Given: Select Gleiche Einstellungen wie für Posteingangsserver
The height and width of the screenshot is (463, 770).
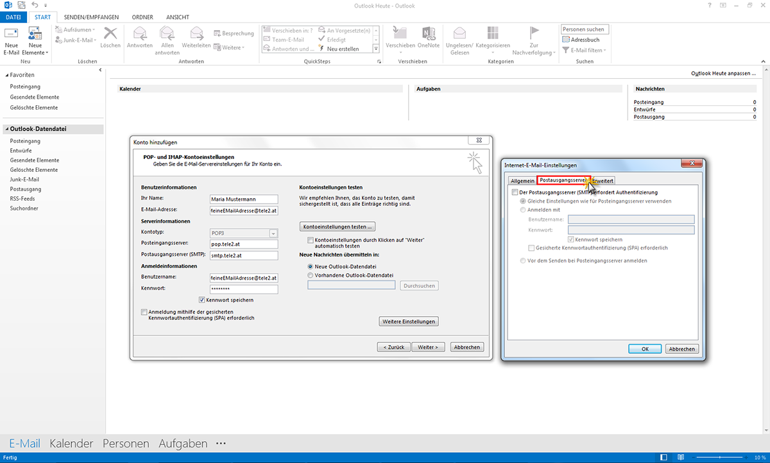Looking at the screenshot, I should (522, 201).
